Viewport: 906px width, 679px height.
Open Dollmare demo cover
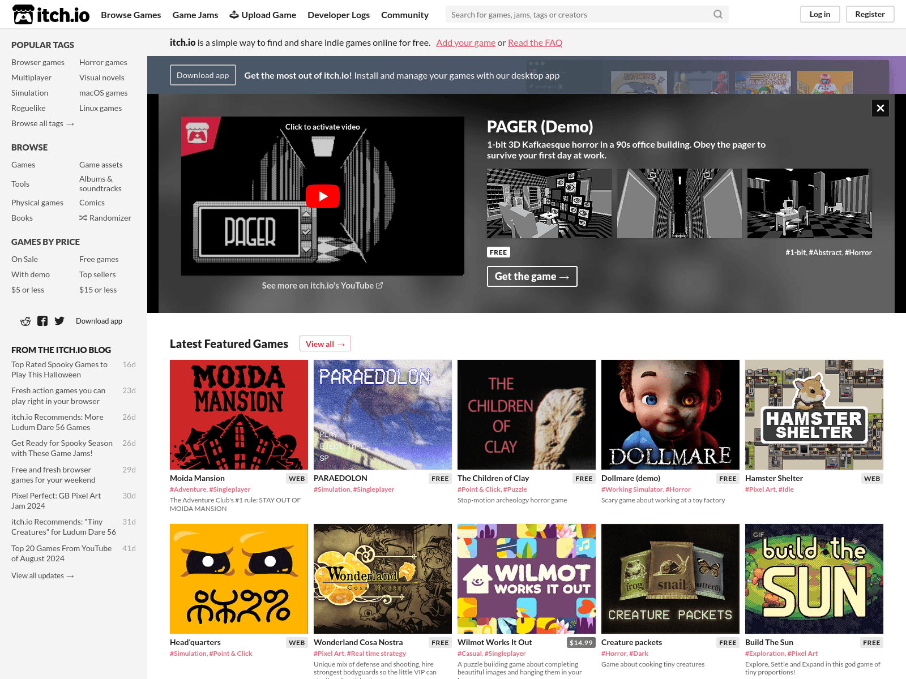(x=670, y=415)
